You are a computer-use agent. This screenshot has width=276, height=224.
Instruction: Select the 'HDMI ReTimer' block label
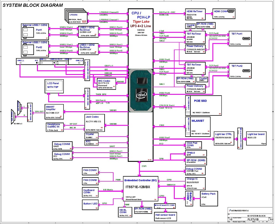coord(195,11)
